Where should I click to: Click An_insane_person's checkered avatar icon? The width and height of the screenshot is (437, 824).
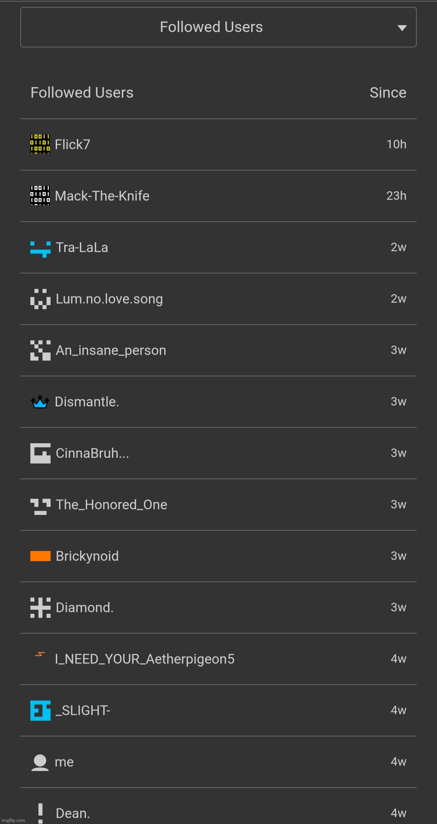click(x=40, y=350)
